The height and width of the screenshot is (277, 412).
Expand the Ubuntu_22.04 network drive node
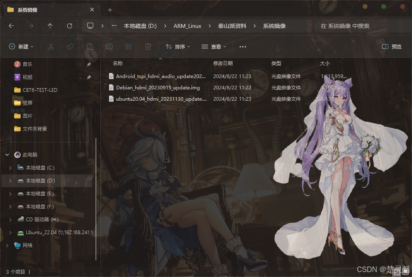10,233
